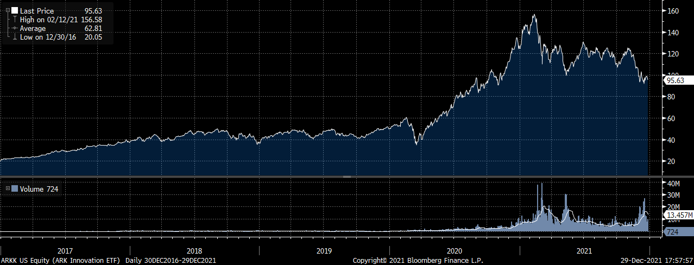Click the Low marker icon in legend
Image resolution: width=694 pixels, height=265 pixels.
pyautogui.click(x=14, y=37)
